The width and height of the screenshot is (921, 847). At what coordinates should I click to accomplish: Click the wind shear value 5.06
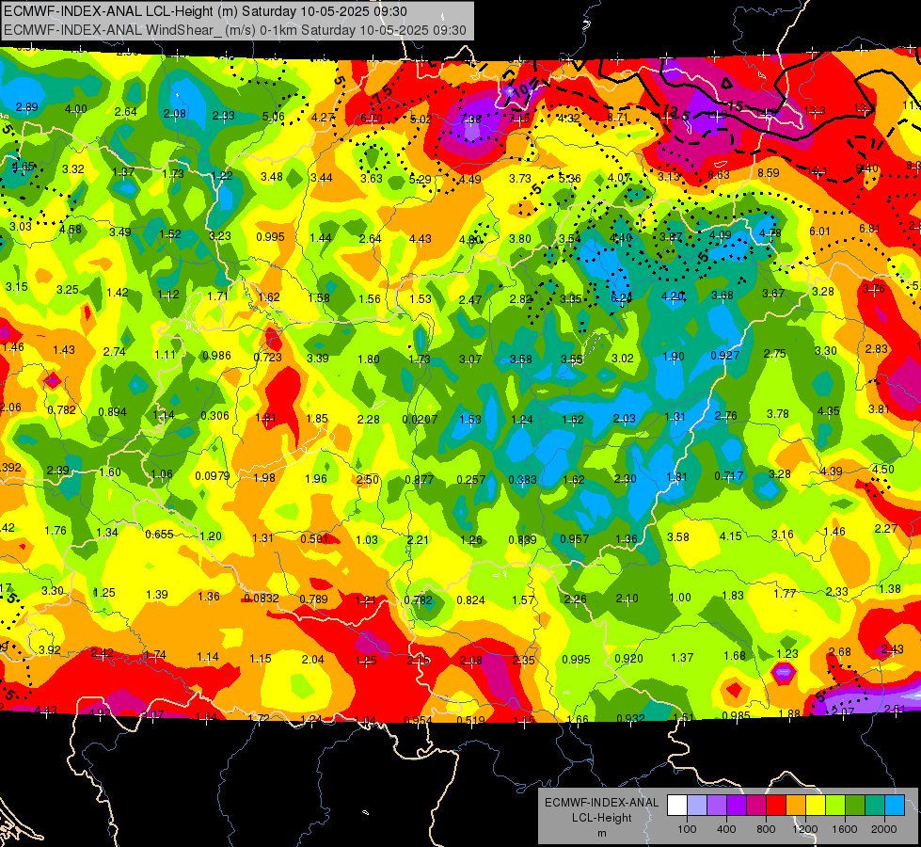pyautogui.click(x=274, y=117)
